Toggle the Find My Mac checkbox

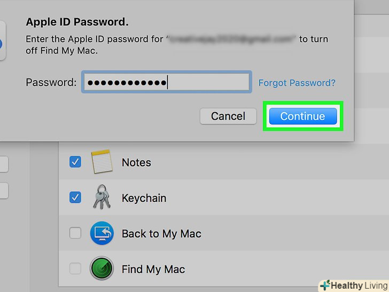tap(75, 268)
